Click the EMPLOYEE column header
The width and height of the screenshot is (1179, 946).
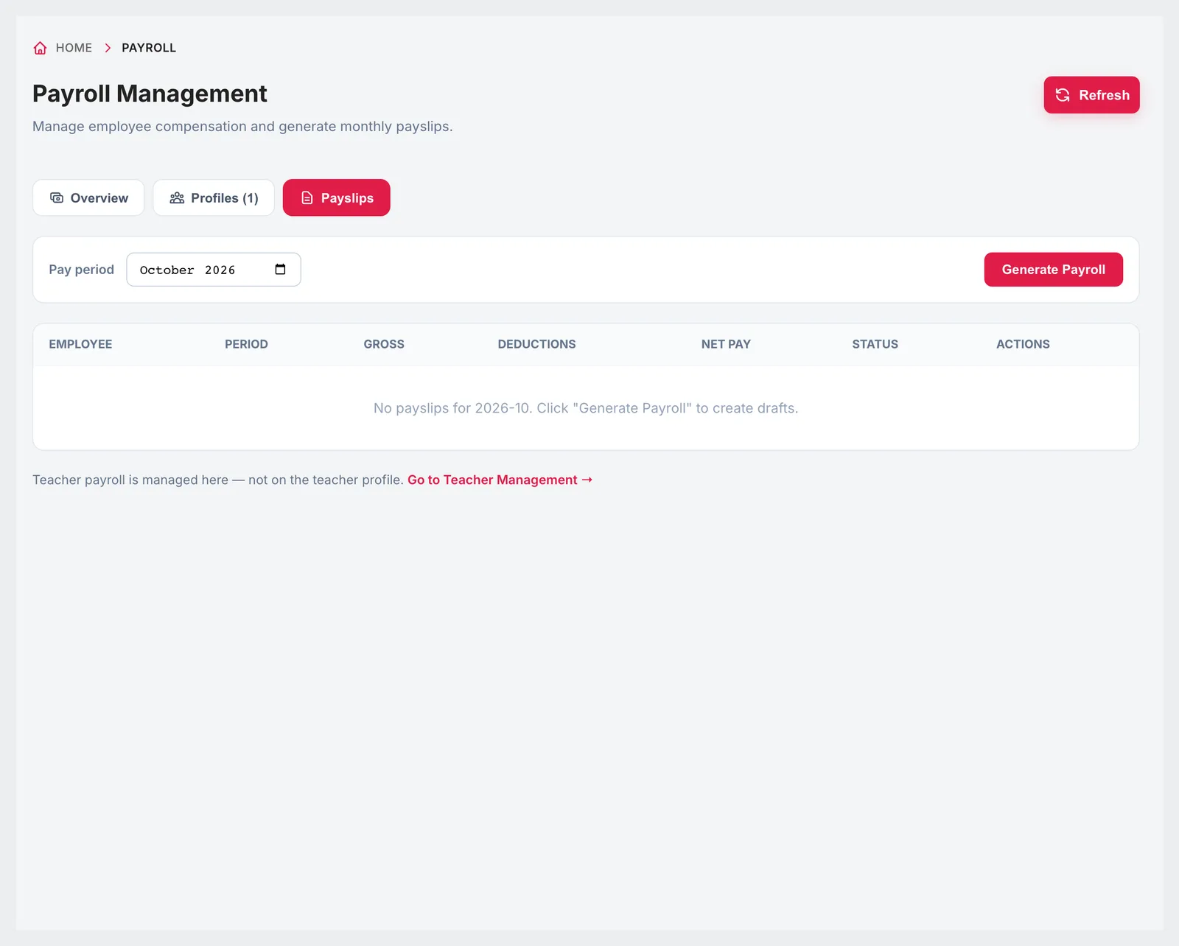click(80, 344)
